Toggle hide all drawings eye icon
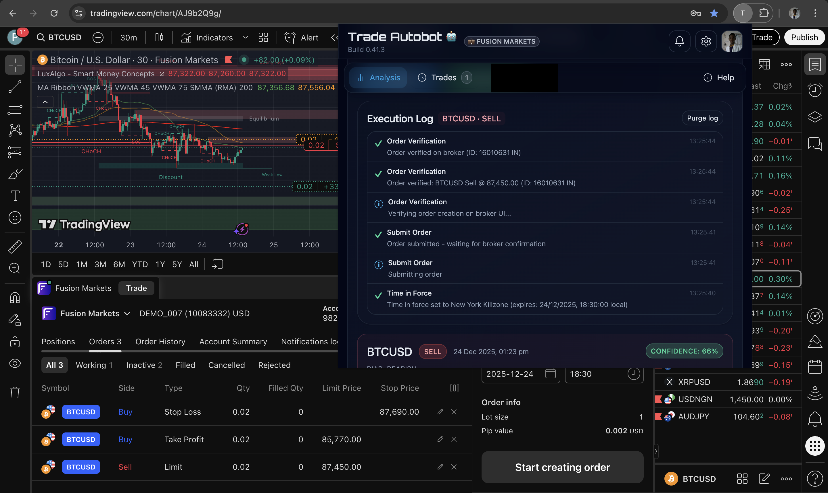The image size is (828, 493). [15, 363]
